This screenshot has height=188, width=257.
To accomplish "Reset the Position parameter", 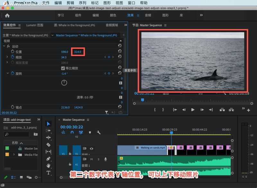I will [120, 52].
